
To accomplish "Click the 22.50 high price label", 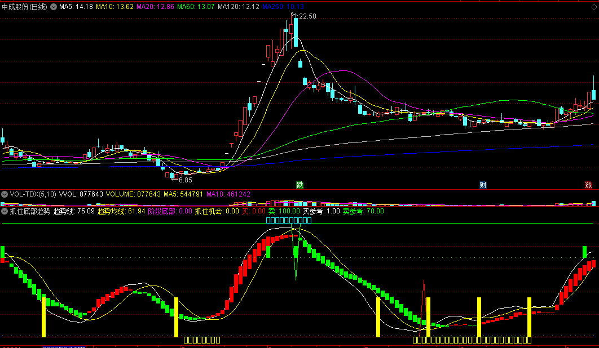I will coord(307,16).
